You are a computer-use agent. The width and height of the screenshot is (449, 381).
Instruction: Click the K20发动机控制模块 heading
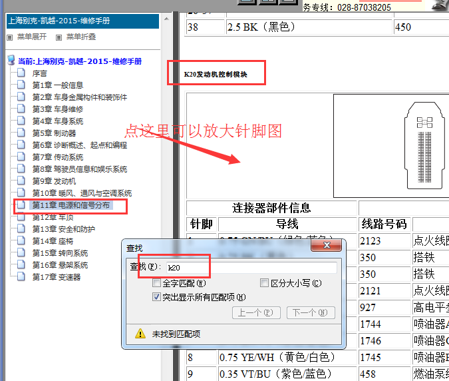pos(216,74)
